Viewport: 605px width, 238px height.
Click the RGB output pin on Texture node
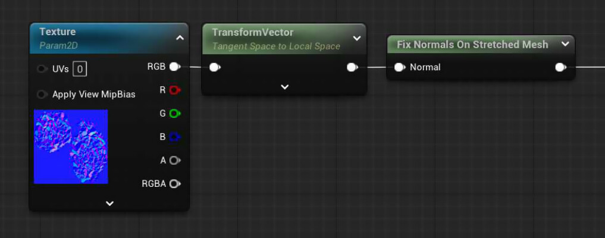(x=175, y=67)
